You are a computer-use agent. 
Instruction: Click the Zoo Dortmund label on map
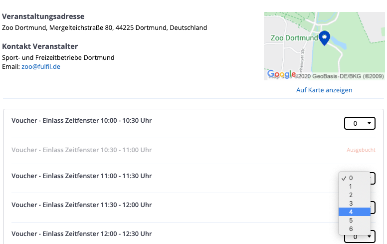click(294, 38)
